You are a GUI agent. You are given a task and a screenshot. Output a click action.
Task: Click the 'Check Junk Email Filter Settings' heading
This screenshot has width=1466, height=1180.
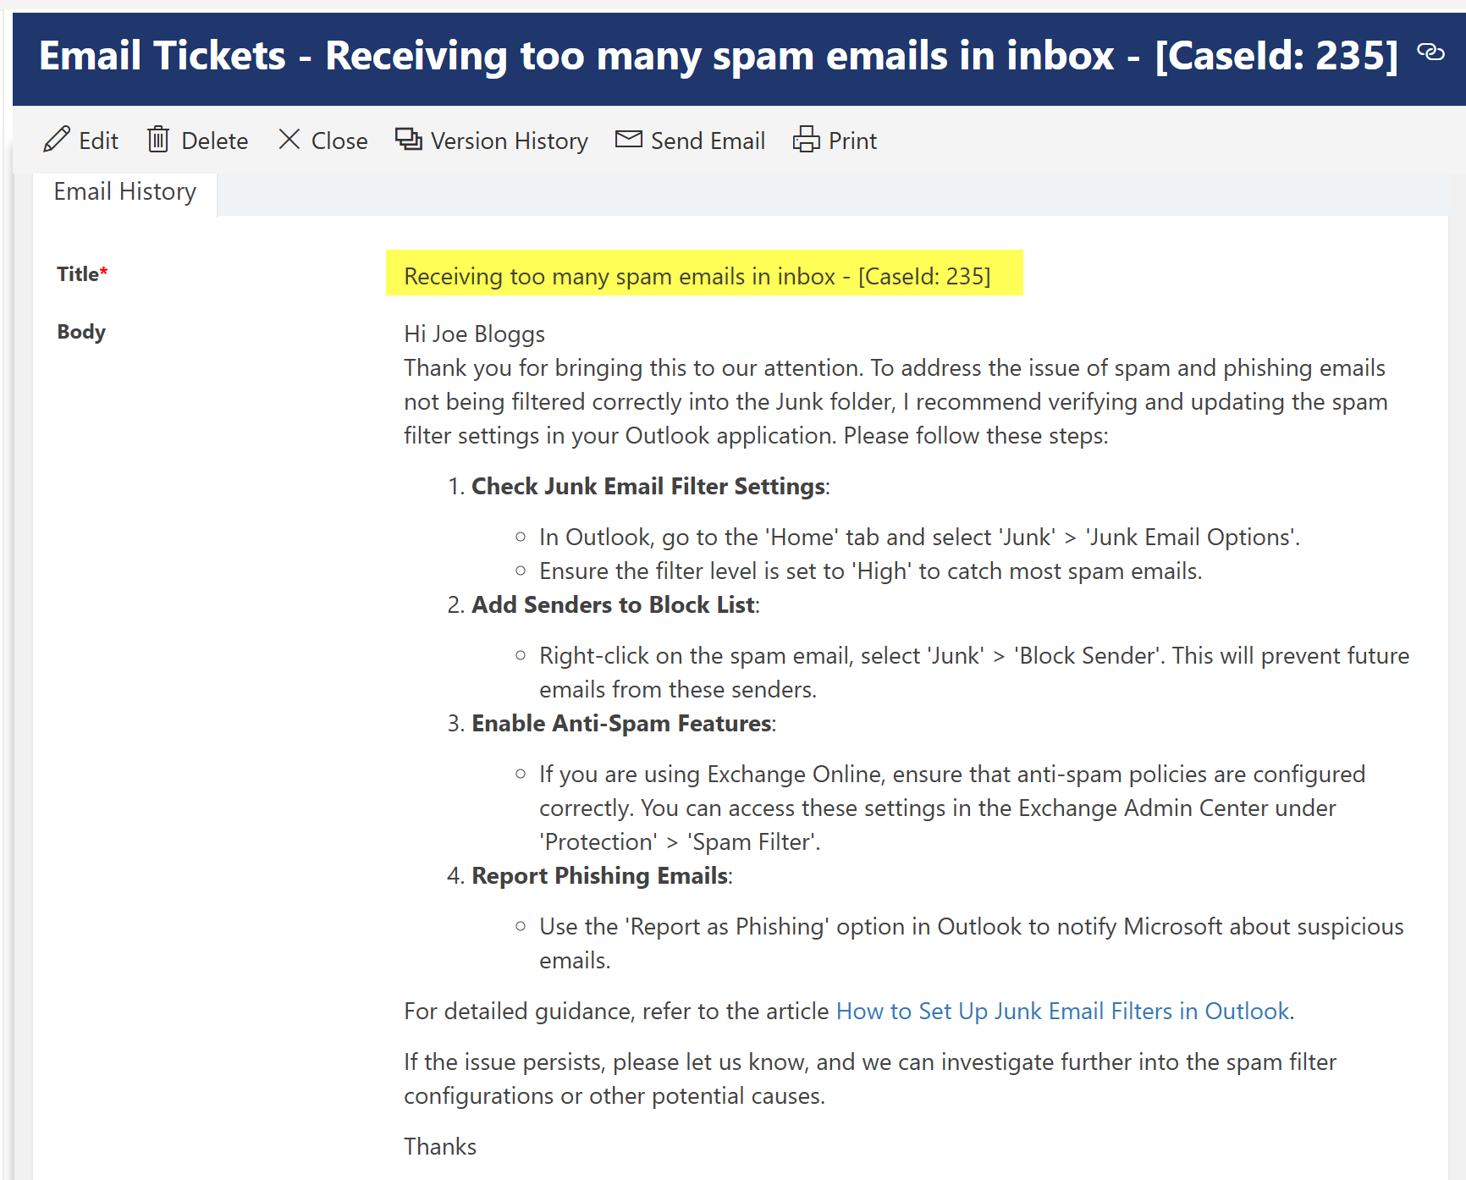point(648,487)
